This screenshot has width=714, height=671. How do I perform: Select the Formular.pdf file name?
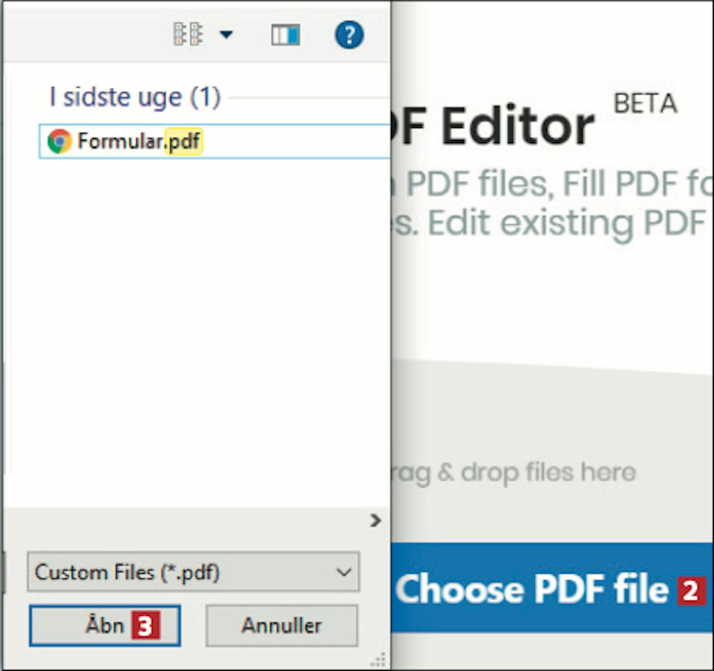click(138, 141)
